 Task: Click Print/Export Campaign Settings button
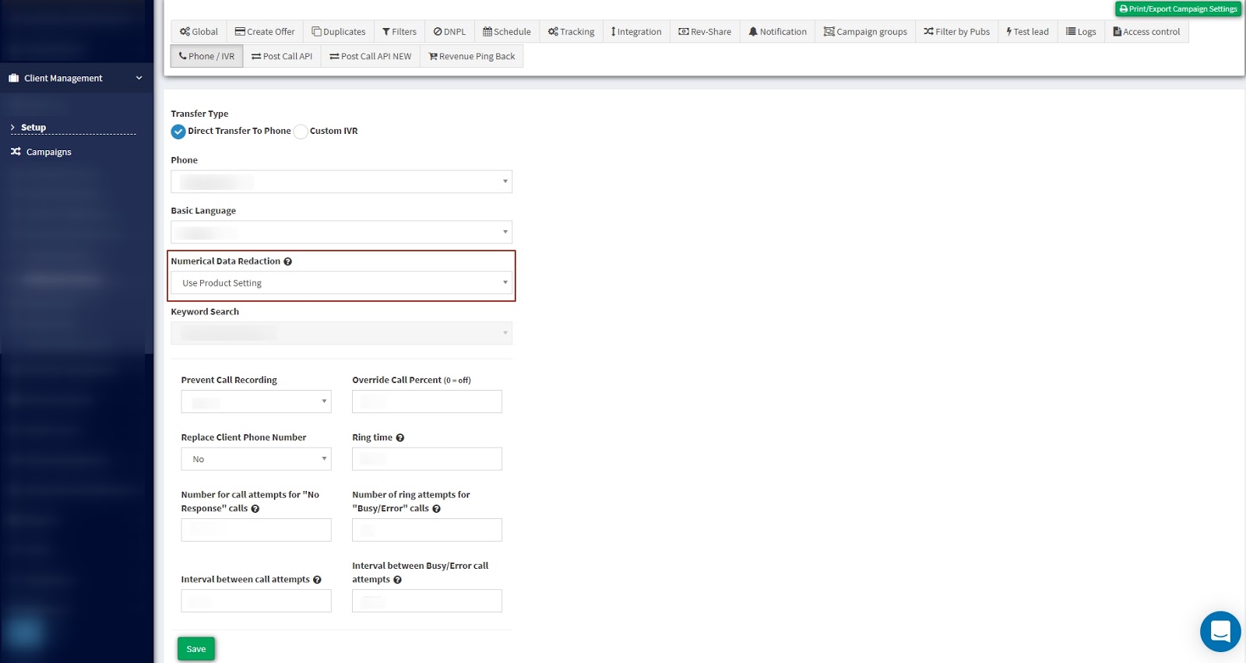click(x=1177, y=9)
